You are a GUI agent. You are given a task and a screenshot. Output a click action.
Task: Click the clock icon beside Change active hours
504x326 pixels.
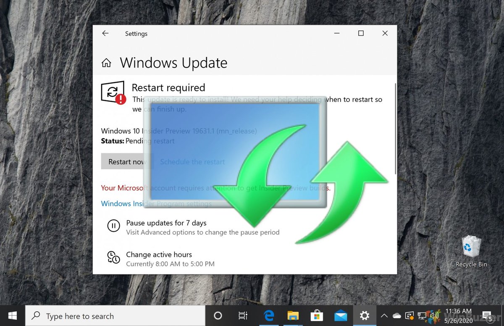[x=113, y=257]
